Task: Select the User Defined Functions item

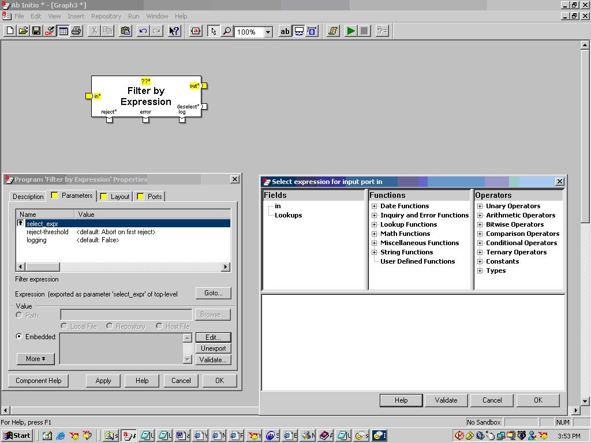Action: (418, 261)
